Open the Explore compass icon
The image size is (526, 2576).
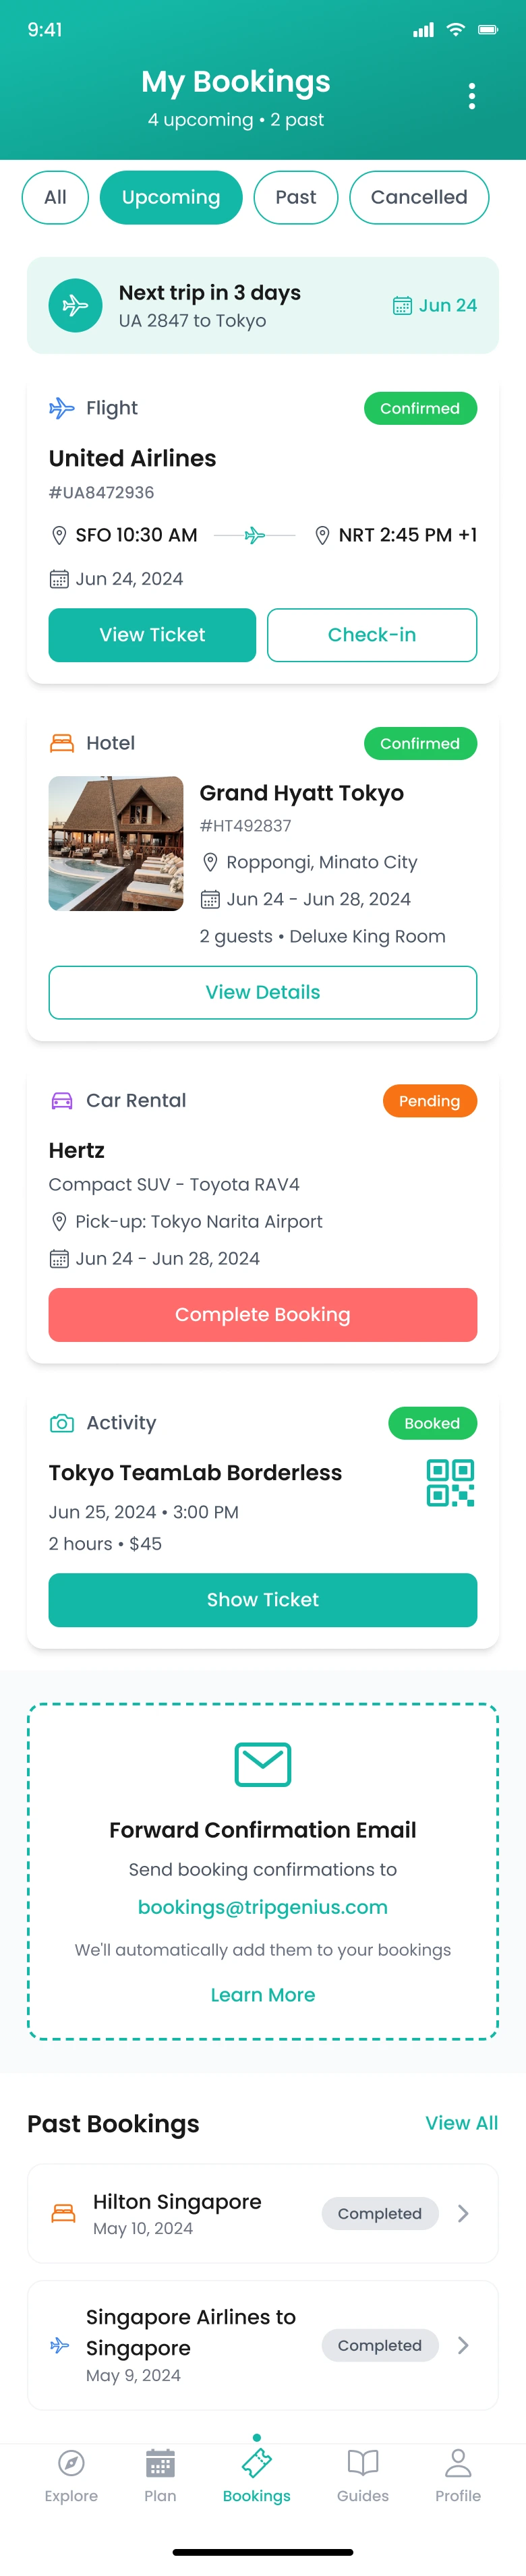pos(71,2462)
